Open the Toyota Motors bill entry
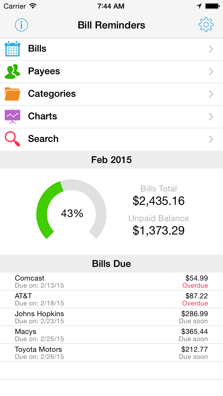The width and height of the screenshot is (223, 396). click(111, 353)
